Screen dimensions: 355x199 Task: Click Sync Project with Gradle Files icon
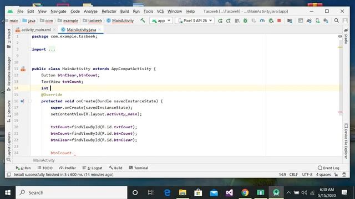(x=309, y=21)
